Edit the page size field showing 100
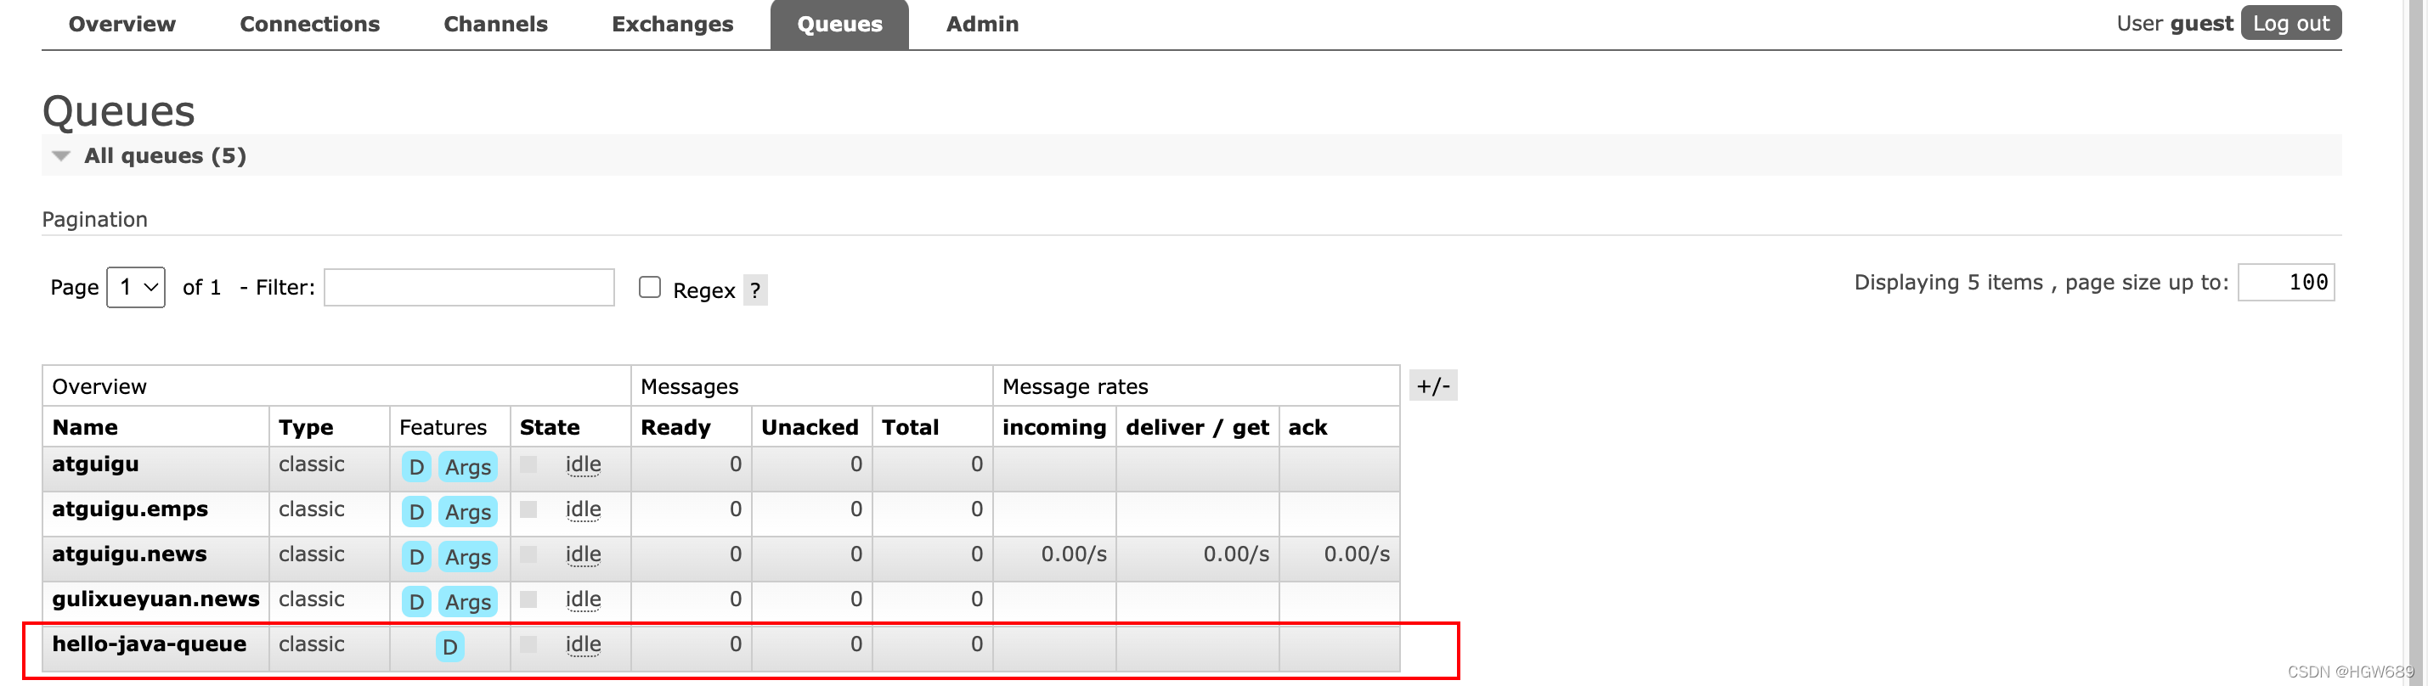Image resolution: width=2428 pixels, height=686 pixels. [x=2285, y=282]
